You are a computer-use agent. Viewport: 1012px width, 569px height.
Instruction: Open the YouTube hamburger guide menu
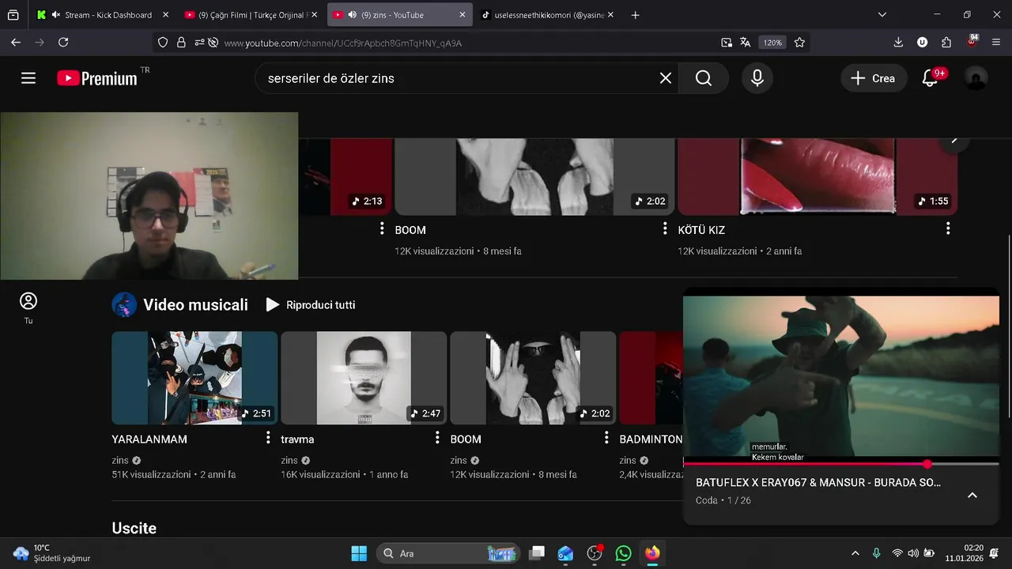[28, 78]
